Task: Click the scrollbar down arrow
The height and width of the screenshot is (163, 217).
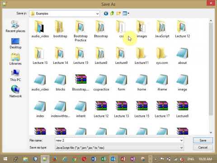Action: [x=211, y=132]
